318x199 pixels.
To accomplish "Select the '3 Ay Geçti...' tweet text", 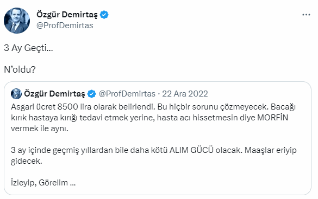I will pyautogui.click(x=28, y=48).
